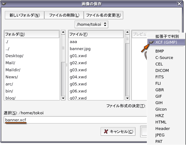
Task: Select the blog/ folder
Action: pos(32,98)
